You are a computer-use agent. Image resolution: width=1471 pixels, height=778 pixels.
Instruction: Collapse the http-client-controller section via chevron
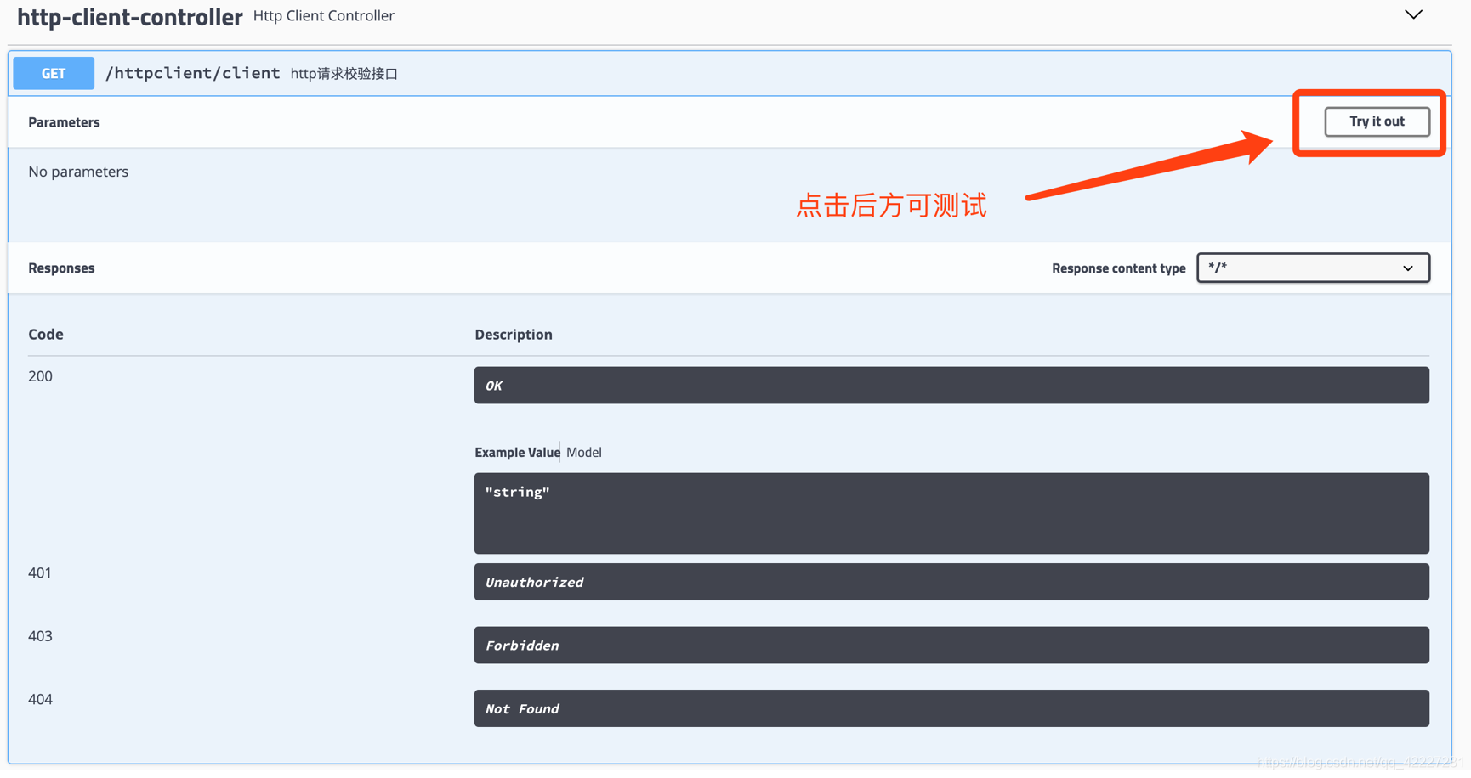click(x=1413, y=14)
